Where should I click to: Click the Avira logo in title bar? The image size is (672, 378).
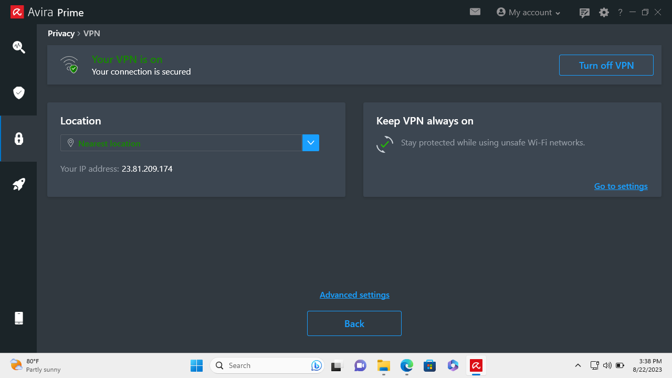(17, 12)
